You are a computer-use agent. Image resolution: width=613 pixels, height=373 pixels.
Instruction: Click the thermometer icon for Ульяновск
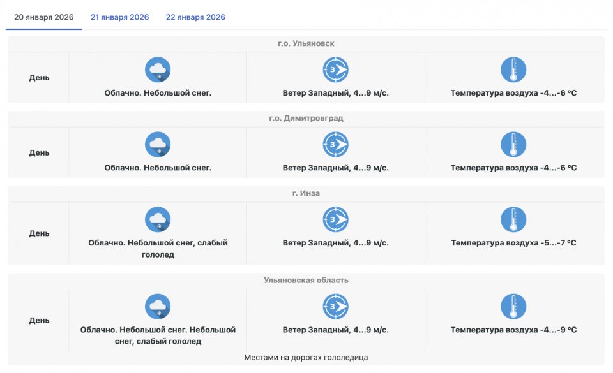(x=513, y=69)
